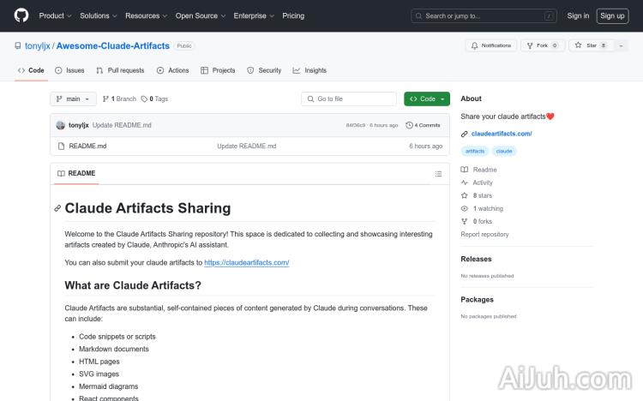
Task: Click the Go to file search field
Action: (x=349, y=99)
